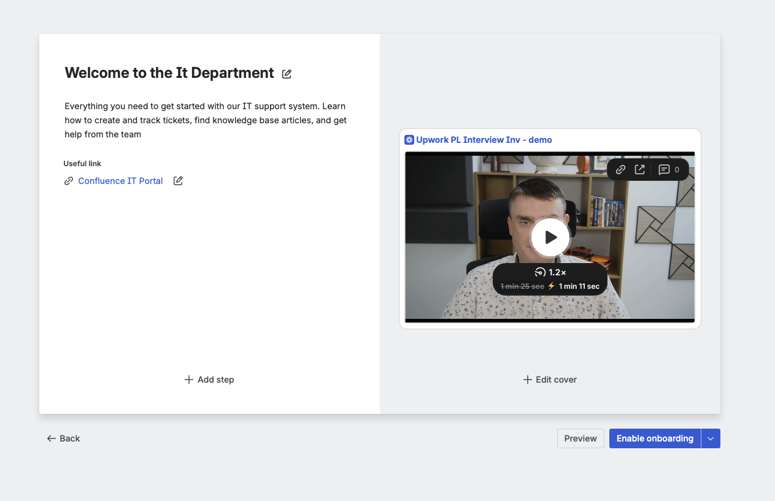
Task: Click the Loom logo beside the video title
Action: [x=409, y=140]
